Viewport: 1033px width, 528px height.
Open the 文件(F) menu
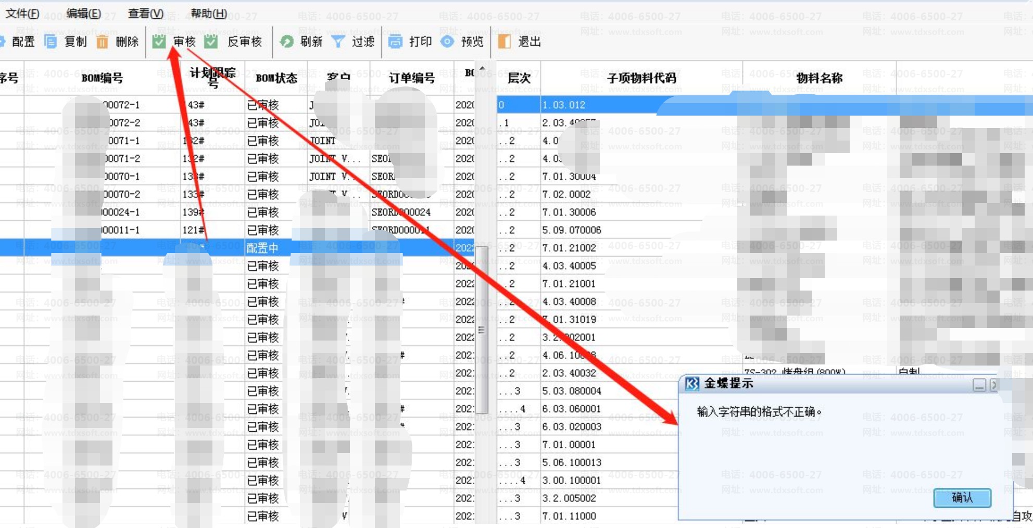coord(22,14)
